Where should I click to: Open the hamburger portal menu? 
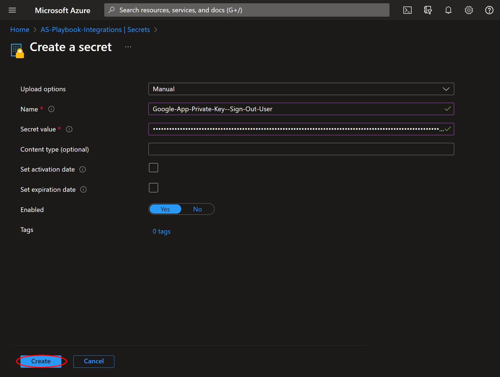12,10
